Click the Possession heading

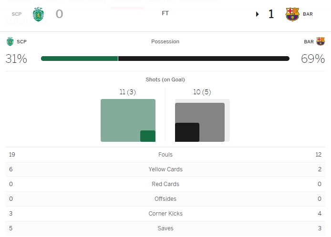coord(165,42)
